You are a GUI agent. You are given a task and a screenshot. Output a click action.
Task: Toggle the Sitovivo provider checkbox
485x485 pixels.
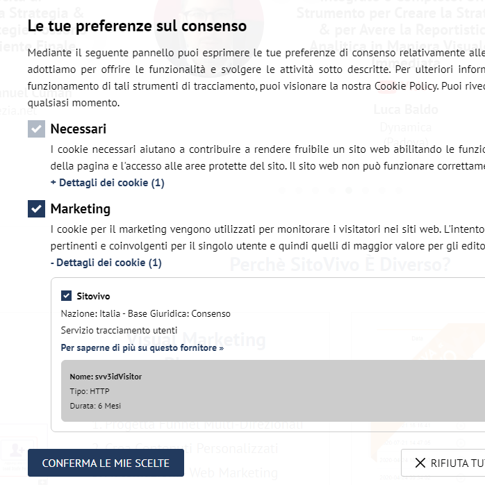66,296
